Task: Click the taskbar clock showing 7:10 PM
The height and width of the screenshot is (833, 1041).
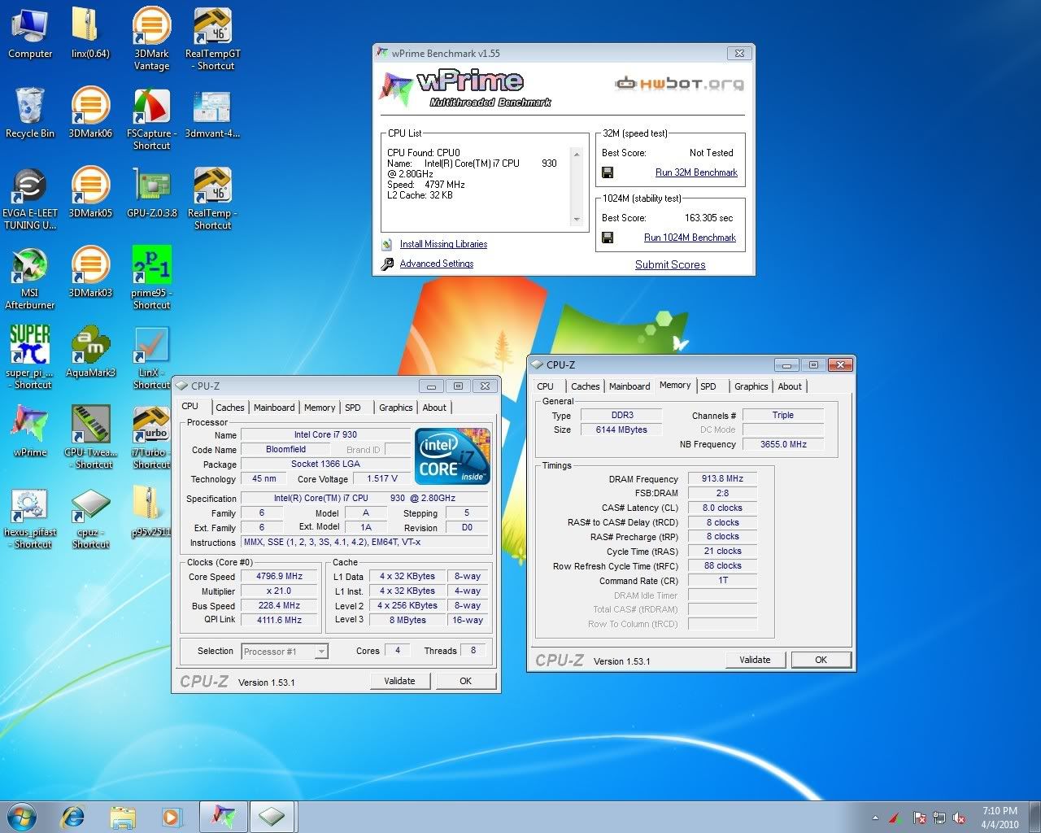Action: [1000, 817]
